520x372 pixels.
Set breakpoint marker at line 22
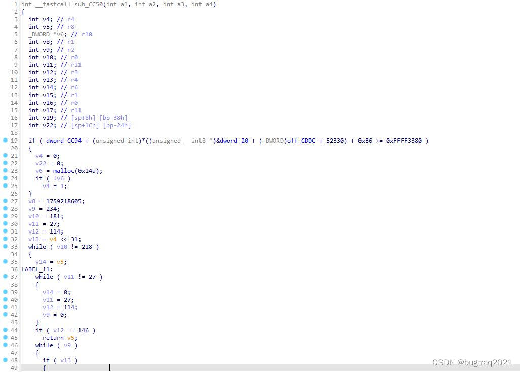pyautogui.click(x=5, y=163)
